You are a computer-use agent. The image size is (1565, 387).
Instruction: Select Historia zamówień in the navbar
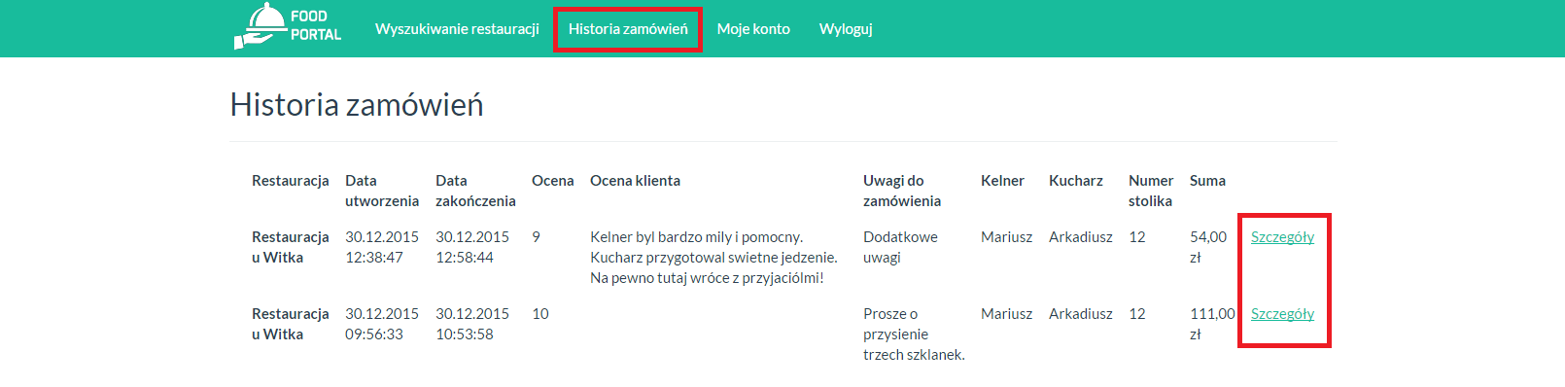pyautogui.click(x=628, y=29)
